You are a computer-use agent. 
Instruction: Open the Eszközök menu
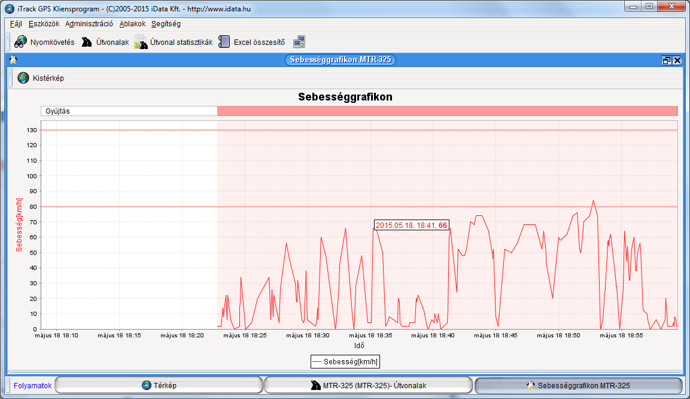tap(44, 24)
